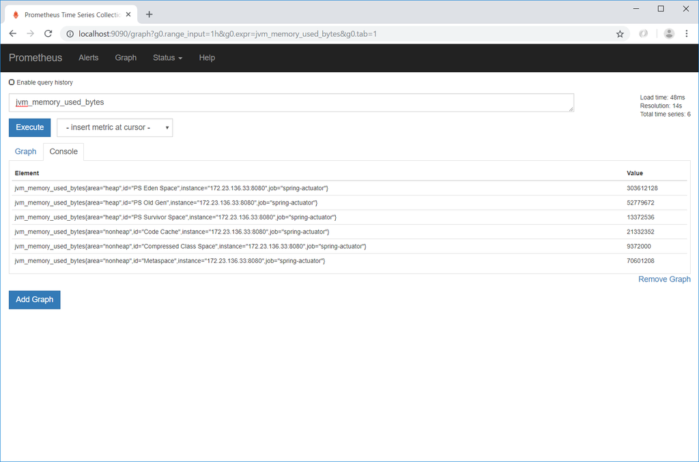Open the browser extension icon
The image size is (699, 462).
[643, 34]
